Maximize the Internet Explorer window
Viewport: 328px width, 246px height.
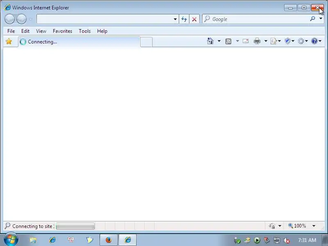pos(304,8)
